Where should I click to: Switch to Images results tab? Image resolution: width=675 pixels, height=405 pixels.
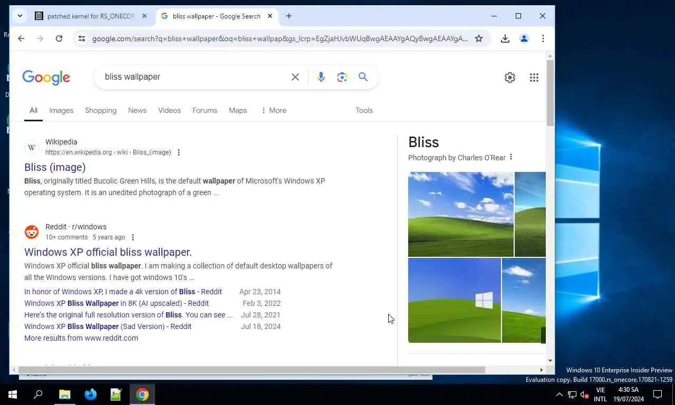pyautogui.click(x=61, y=110)
